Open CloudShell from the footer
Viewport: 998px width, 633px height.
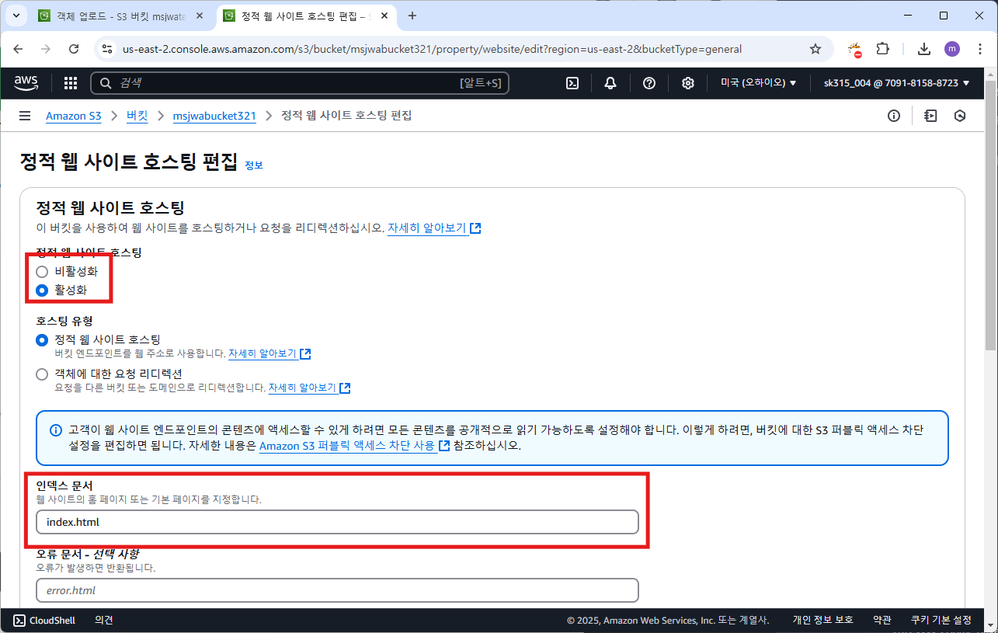point(44,620)
